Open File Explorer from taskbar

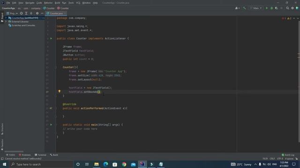pos(97,164)
